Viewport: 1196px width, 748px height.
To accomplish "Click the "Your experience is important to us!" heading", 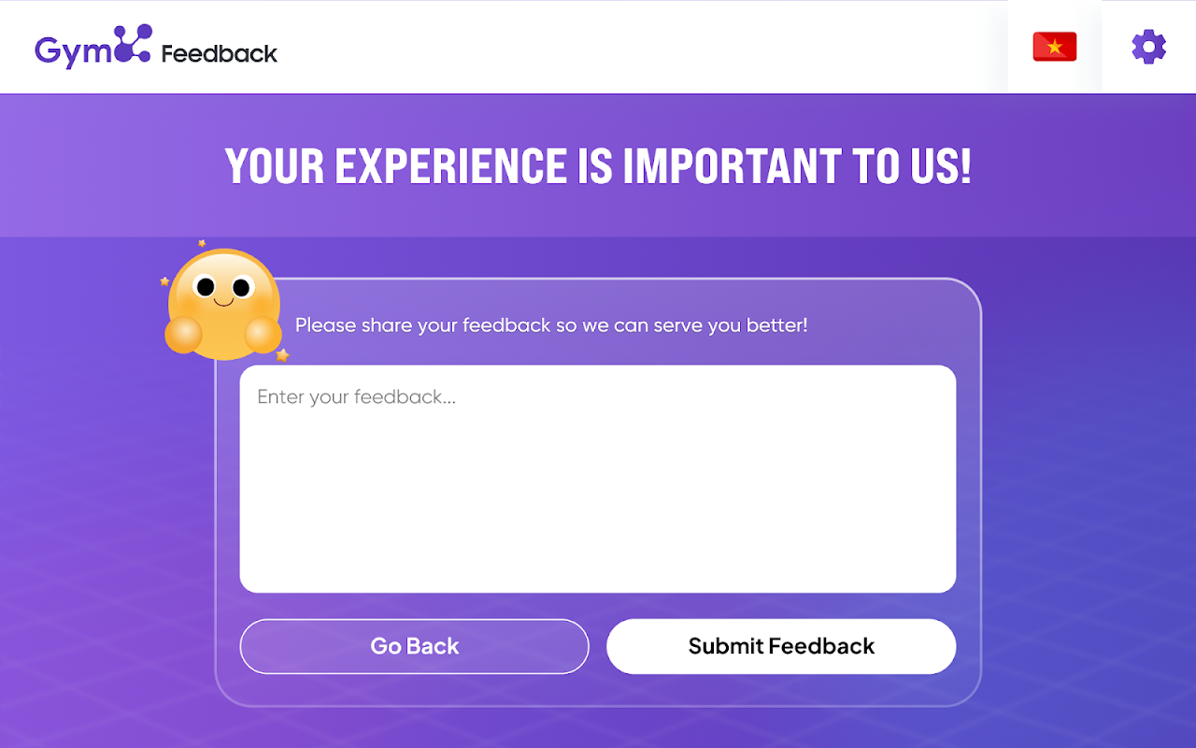I will click(x=598, y=166).
